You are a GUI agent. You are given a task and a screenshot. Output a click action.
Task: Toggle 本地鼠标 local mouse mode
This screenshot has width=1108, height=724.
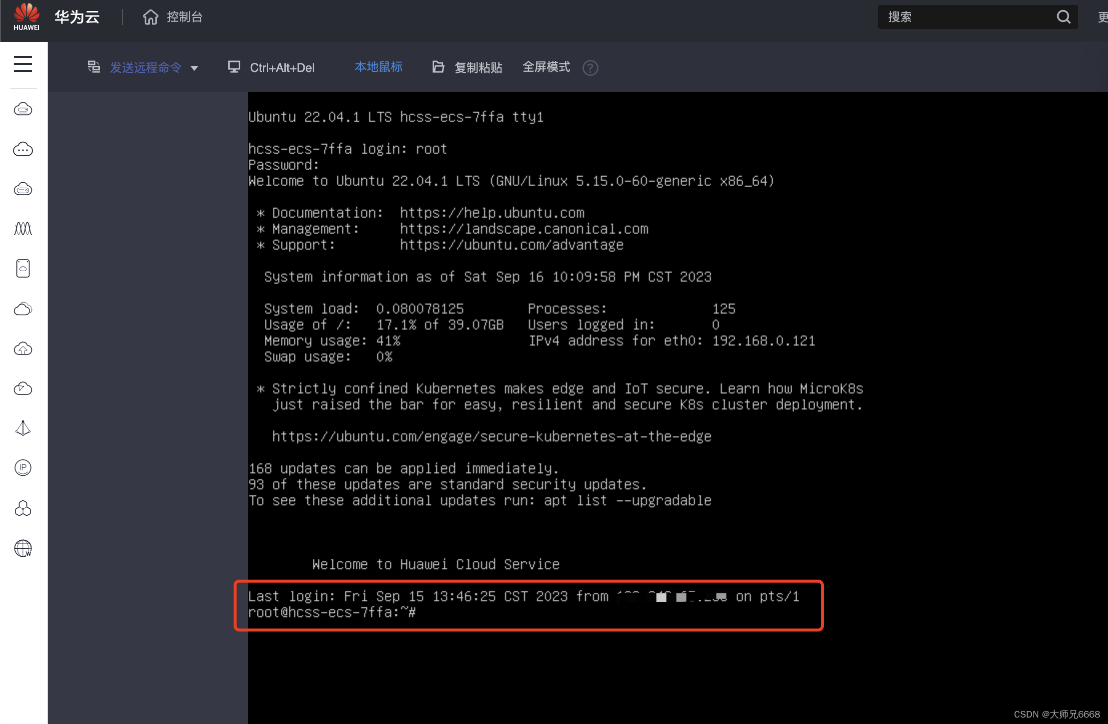pyautogui.click(x=379, y=67)
